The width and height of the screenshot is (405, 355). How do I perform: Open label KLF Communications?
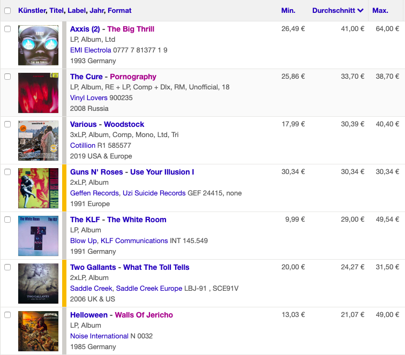[x=134, y=240]
